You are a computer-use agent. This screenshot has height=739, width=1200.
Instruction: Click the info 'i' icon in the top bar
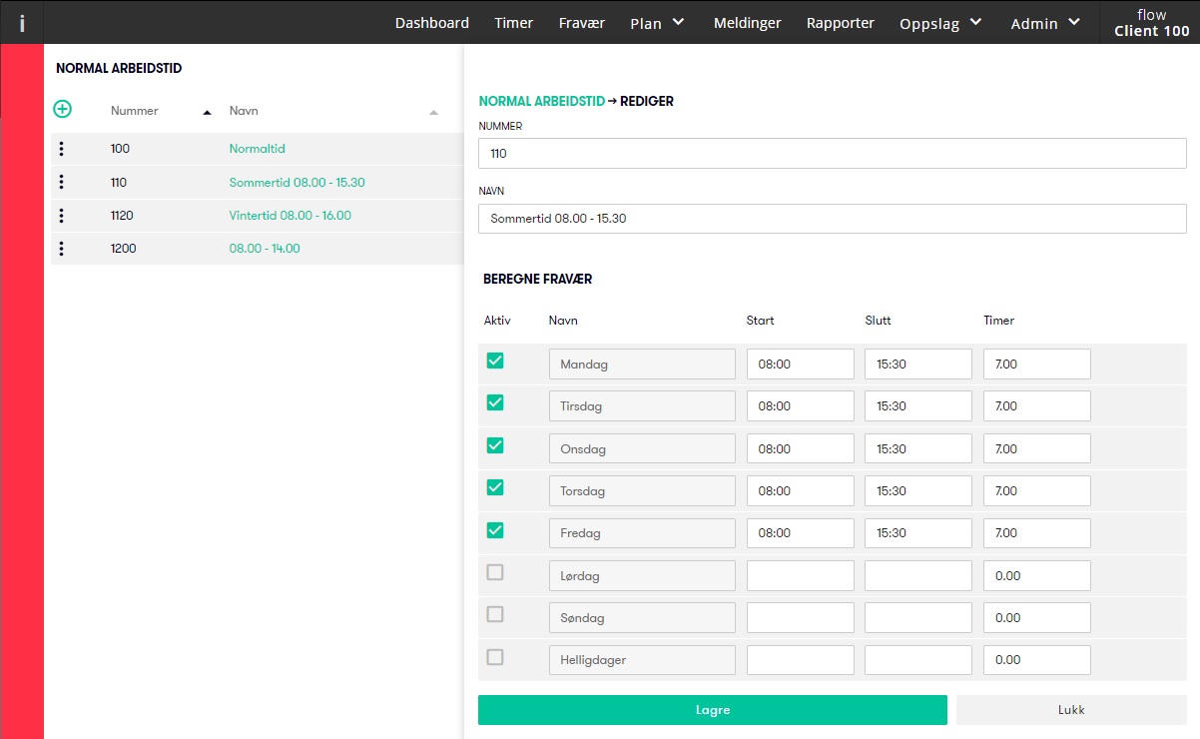pyautogui.click(x=22, y=22)
